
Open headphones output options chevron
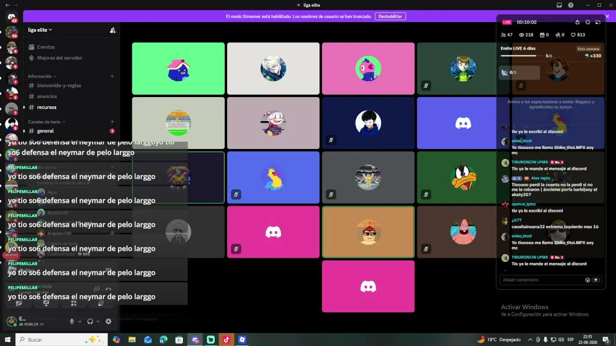(98, 321)
